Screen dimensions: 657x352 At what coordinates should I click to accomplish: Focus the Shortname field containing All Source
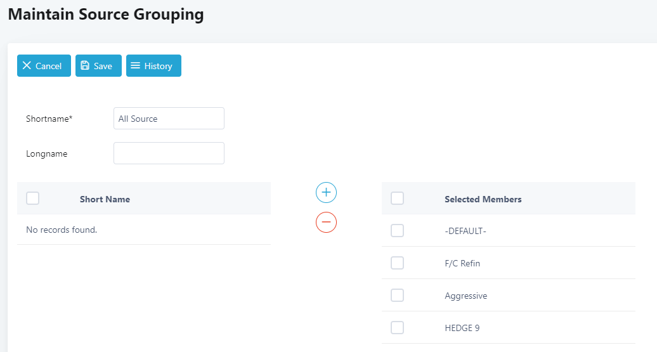pyautogui.click(x=169, y=119)
